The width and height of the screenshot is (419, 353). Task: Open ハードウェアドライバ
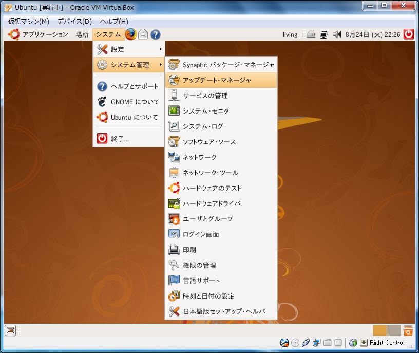point(221,203)
